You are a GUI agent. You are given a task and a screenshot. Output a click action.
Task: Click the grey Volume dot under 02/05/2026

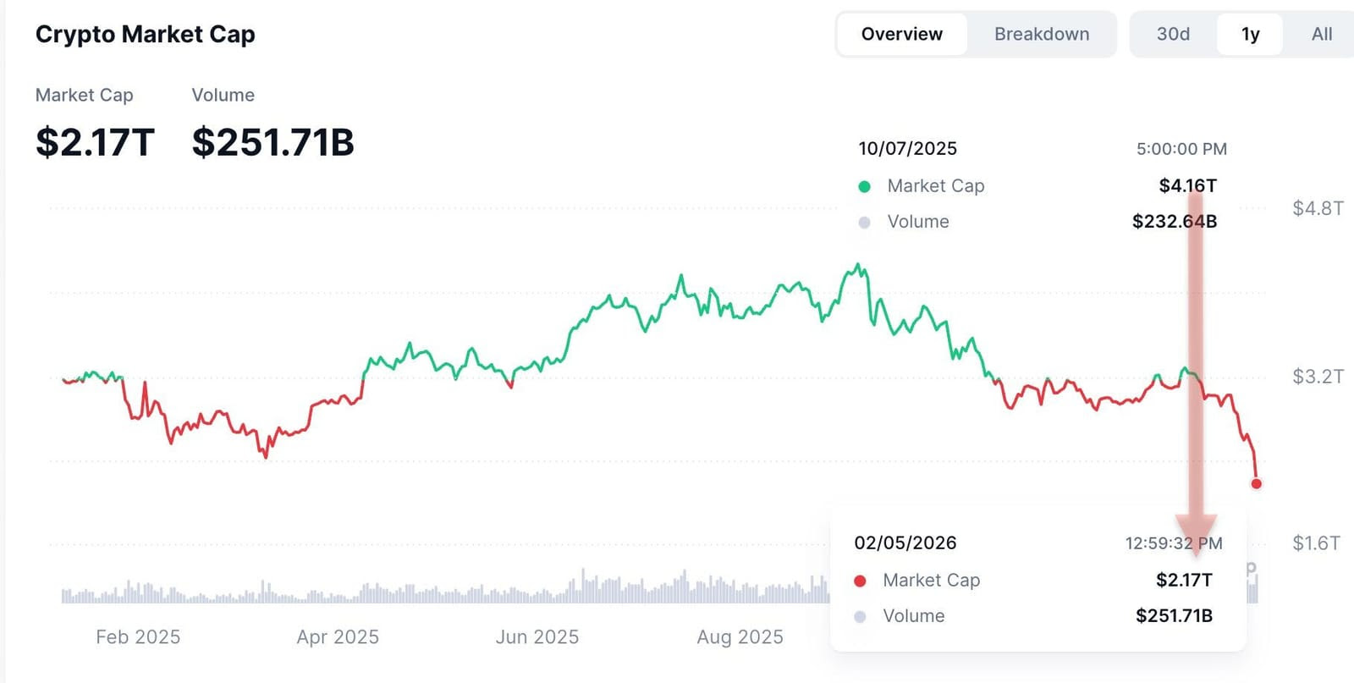click(x=860, y=616)
